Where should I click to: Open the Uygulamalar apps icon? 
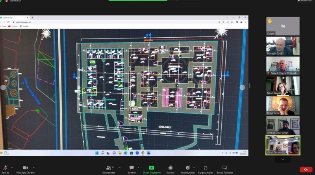tap(206, 168)
